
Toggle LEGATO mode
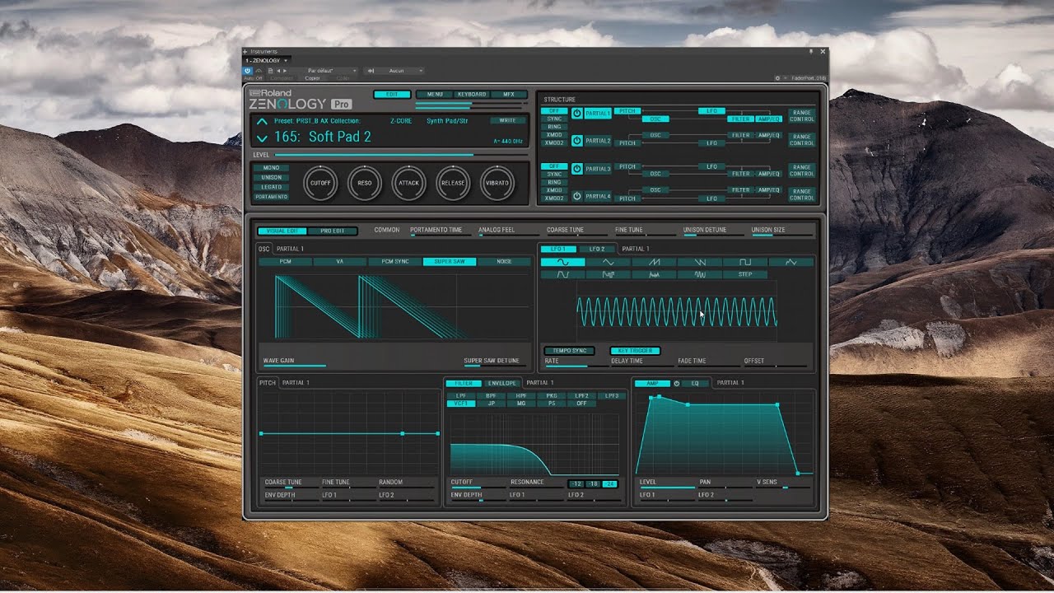(x=271, y=187)
